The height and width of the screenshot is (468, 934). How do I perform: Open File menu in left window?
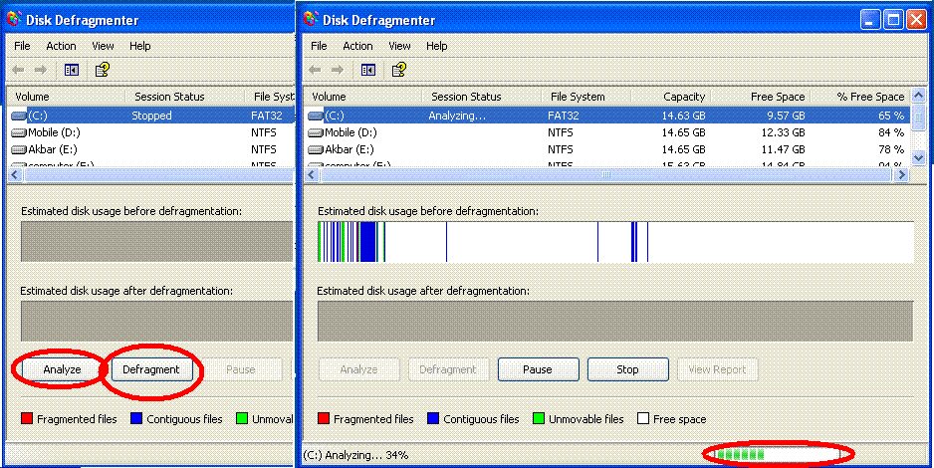(x=22, y=46)
